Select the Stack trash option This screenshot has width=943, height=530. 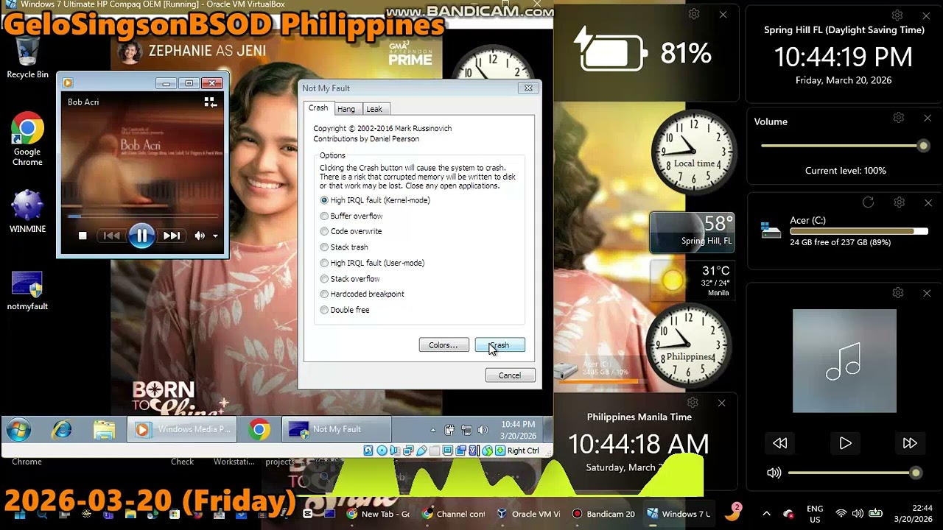[x=344, y=247]
